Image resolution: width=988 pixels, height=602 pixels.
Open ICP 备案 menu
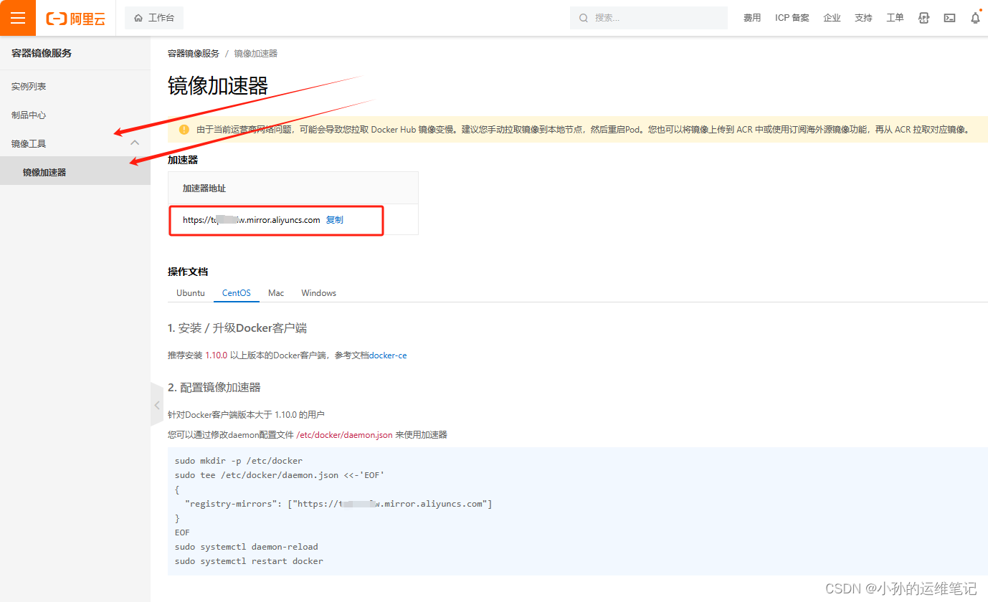(792, 18)
